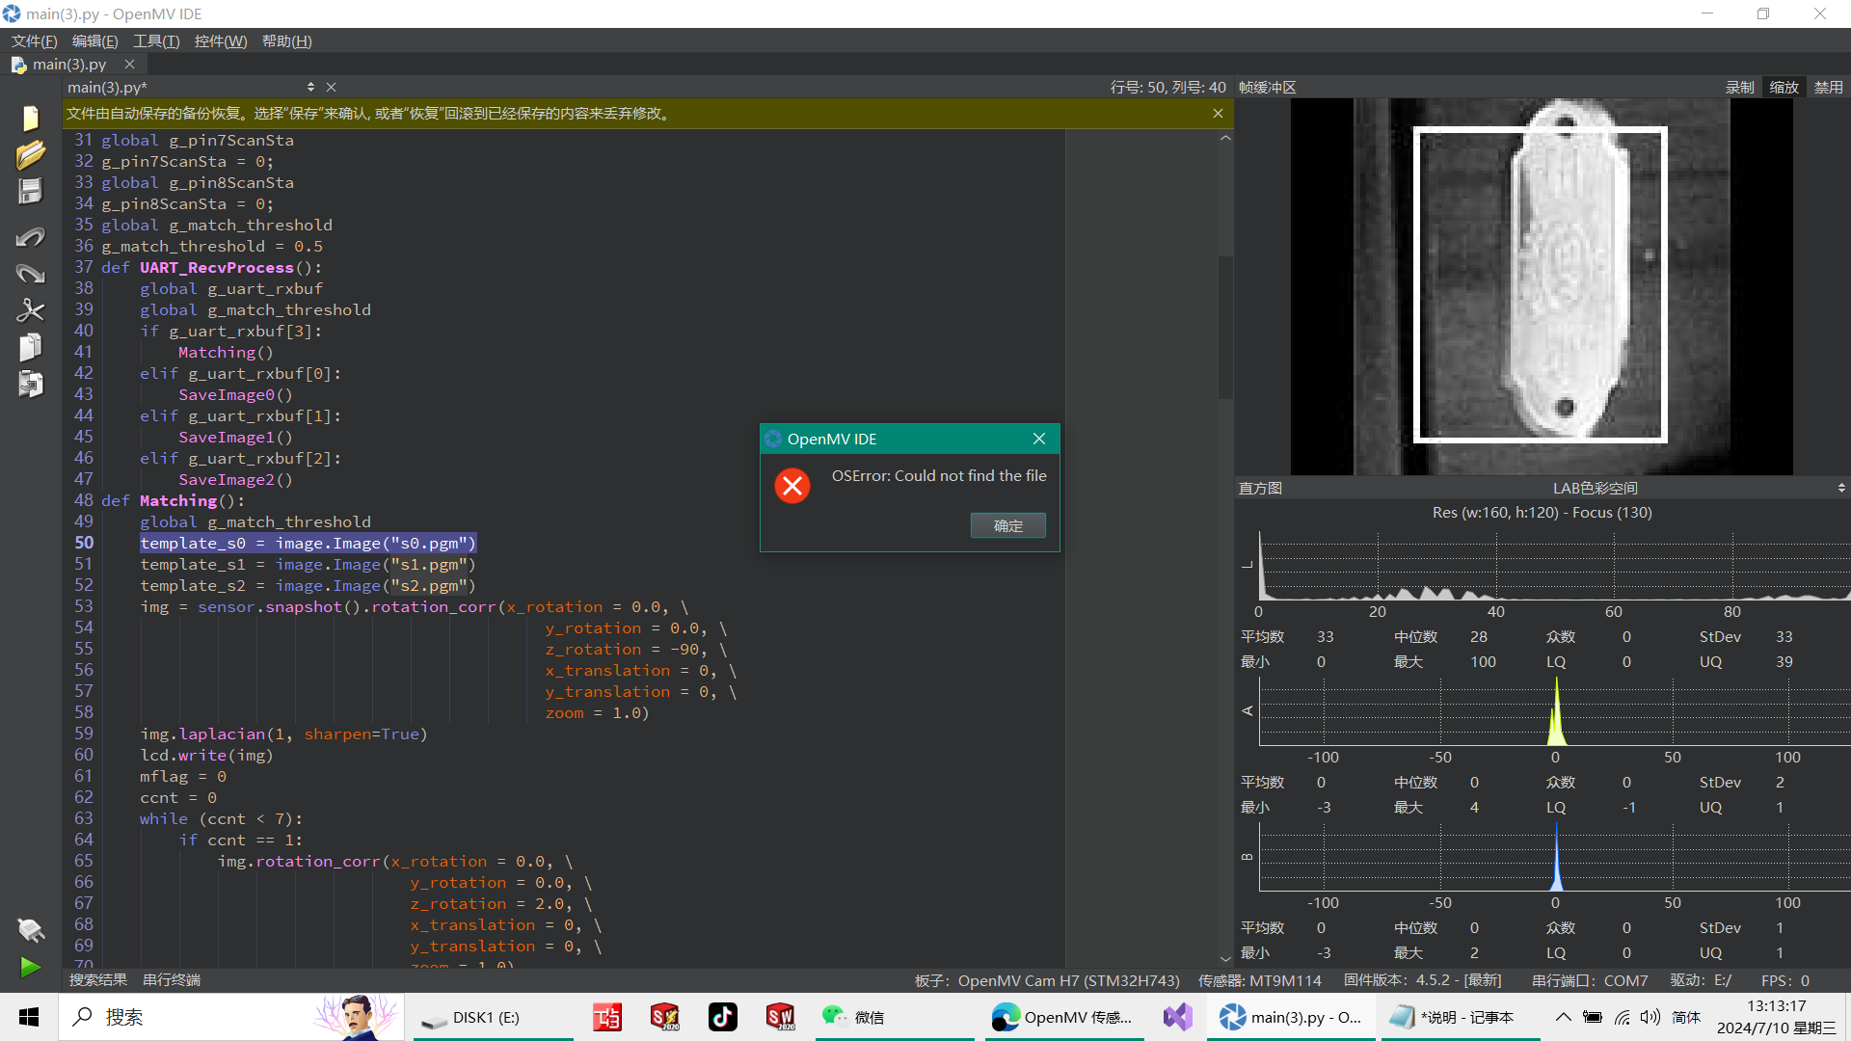Click the 串行端口: COM7 status entry
This screenshot has height=1041, width=1851.
coord(1590,980)
